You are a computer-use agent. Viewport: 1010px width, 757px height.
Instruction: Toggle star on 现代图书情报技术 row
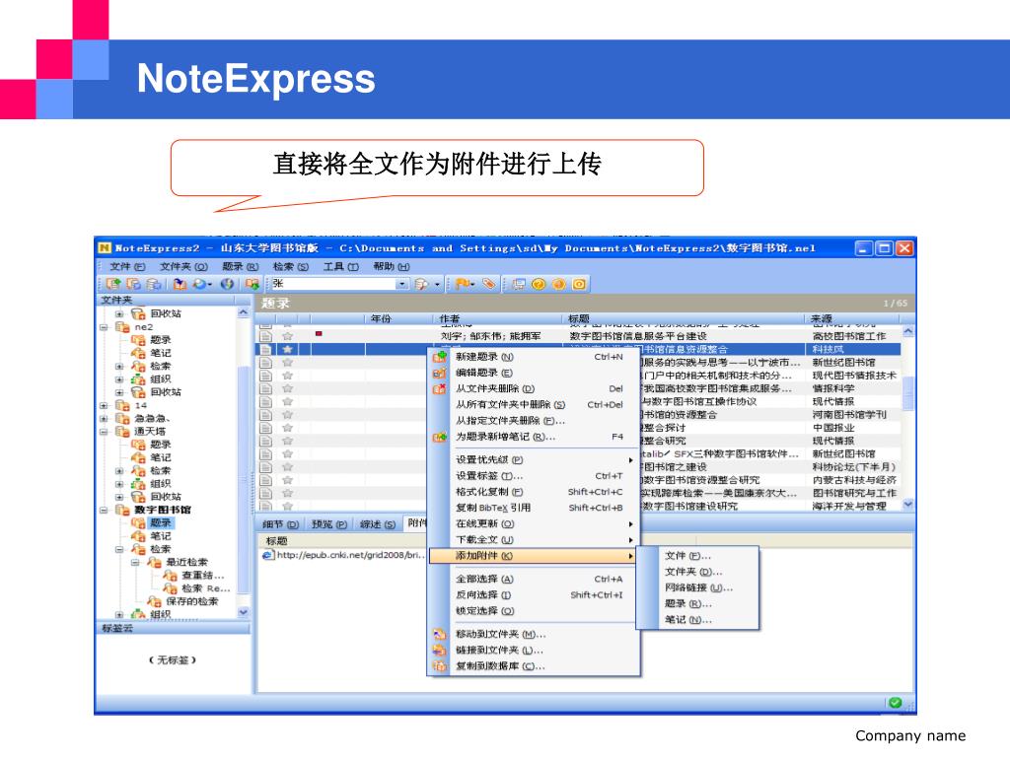[x=287, y=376]
